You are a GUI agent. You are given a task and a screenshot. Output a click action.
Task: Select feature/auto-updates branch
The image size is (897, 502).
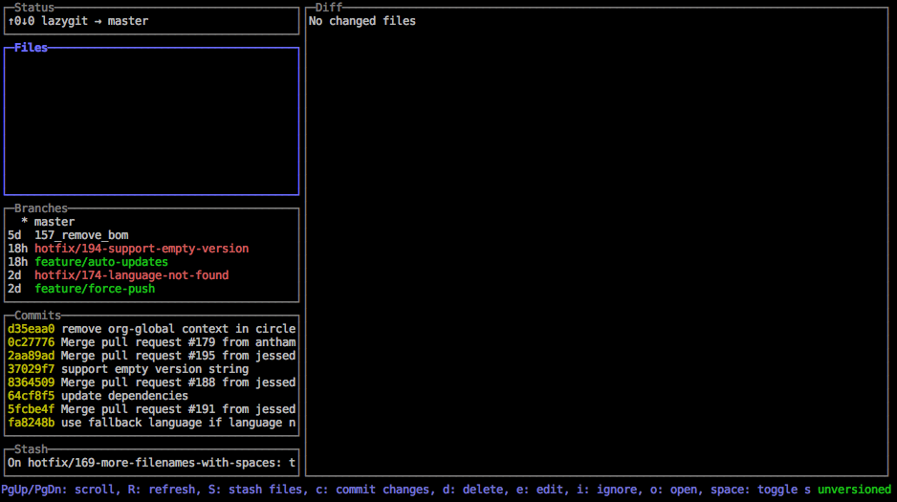click(x=100, y=262)
